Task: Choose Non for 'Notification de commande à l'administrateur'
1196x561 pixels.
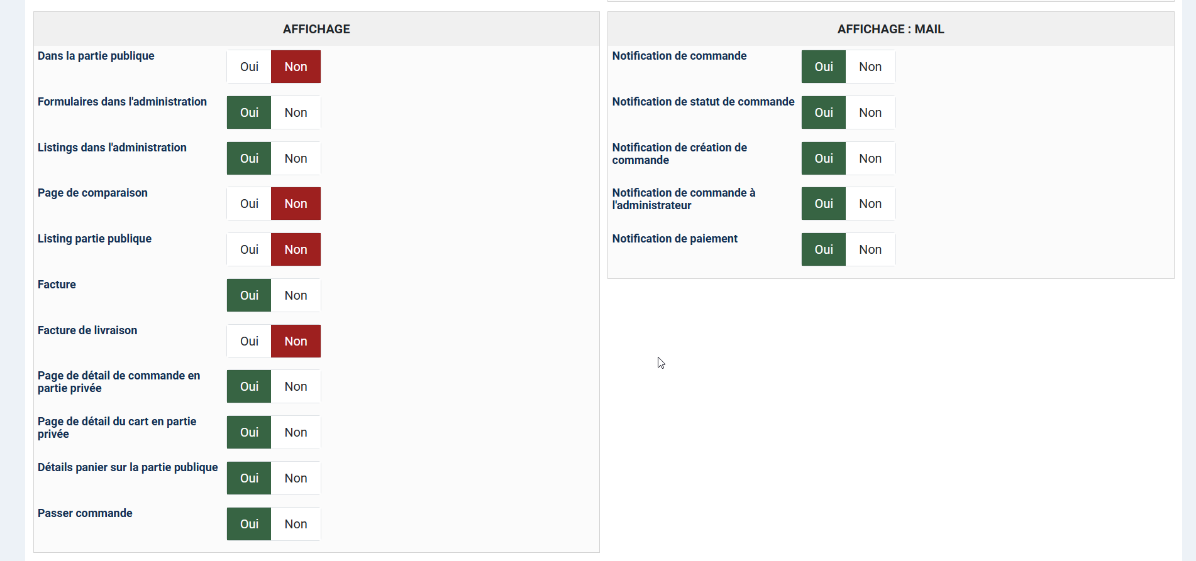Action: [870, 204]
